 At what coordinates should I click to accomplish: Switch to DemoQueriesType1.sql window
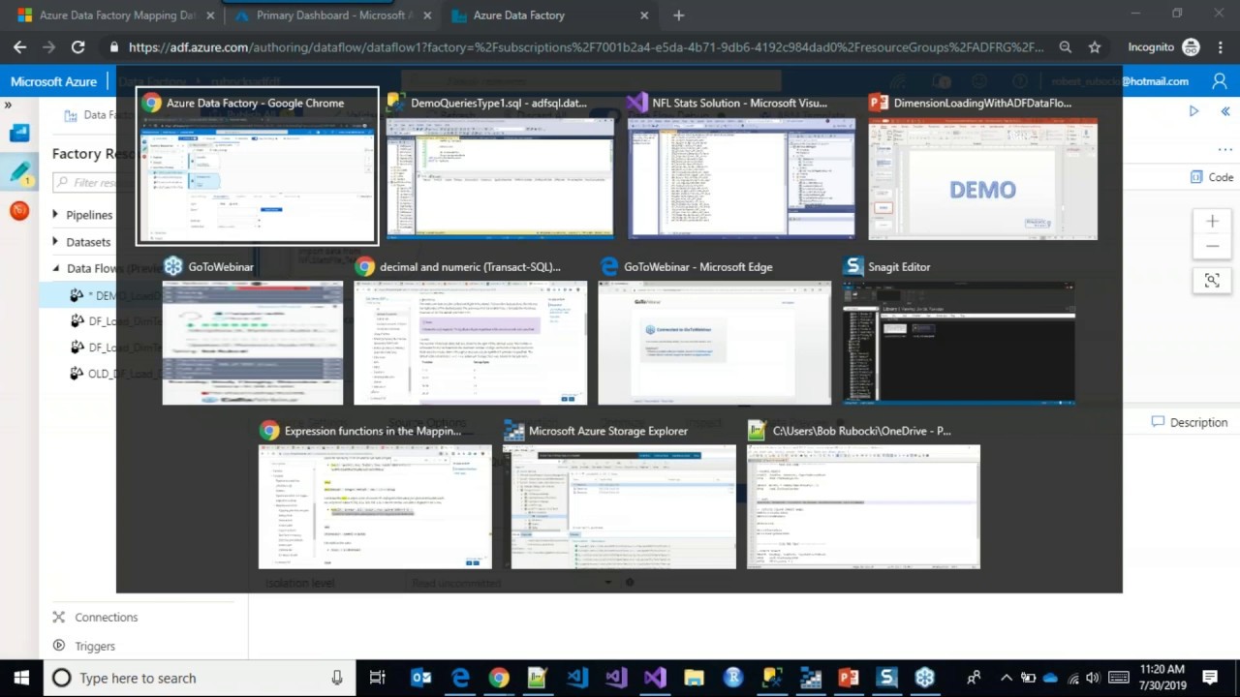pos(500,167)
